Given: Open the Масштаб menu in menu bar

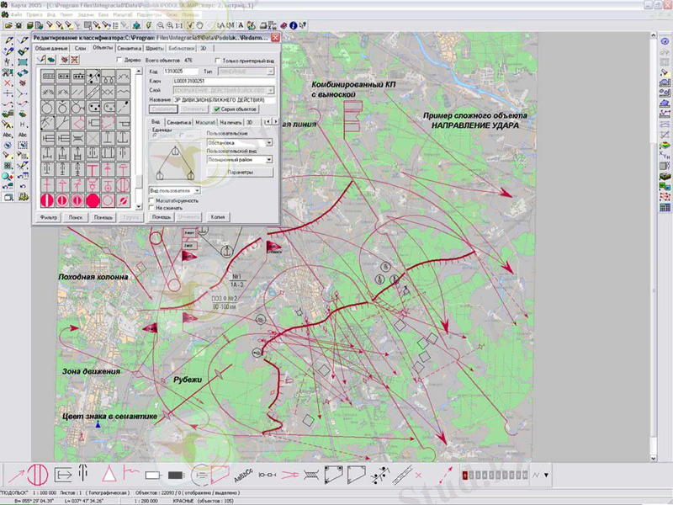Looking at the screenshot, I should (122, 15).
